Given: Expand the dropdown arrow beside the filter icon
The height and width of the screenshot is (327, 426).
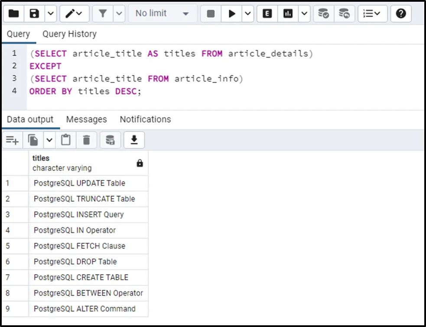Looking at the screenshot, I should pyautogui.click(x=119, y=14).
